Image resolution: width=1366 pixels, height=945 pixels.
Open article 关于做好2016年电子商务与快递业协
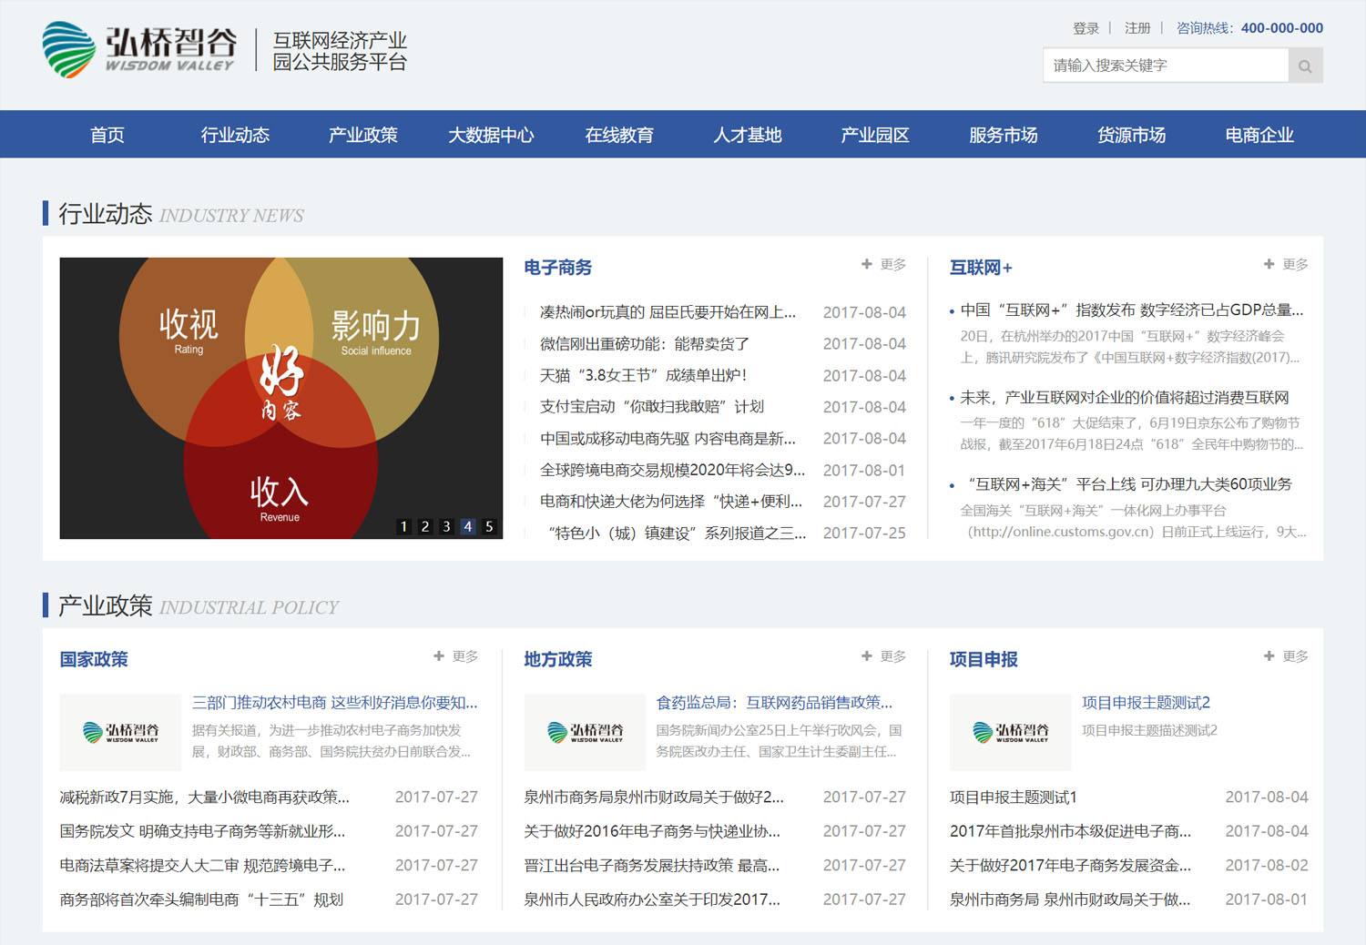(652, 831)
